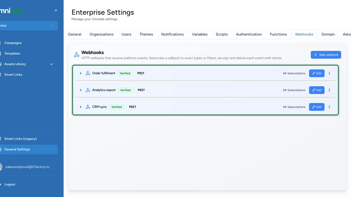351x197 pixels.
Task: Collapse the sidebar with the double chevron icon
Action: point(56,11)
